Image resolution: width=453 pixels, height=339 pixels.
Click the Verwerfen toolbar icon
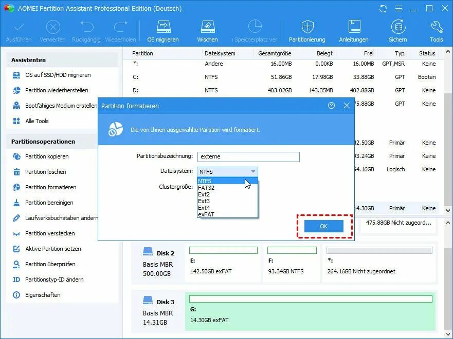point(53,27)
